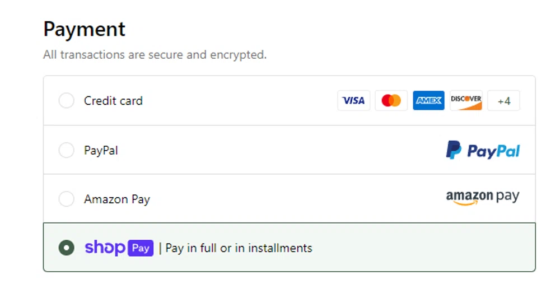Click the PayPal double-P emblem
Viewport: 560px width, 298px height.
pyautogui.click(x=453, y=150)
